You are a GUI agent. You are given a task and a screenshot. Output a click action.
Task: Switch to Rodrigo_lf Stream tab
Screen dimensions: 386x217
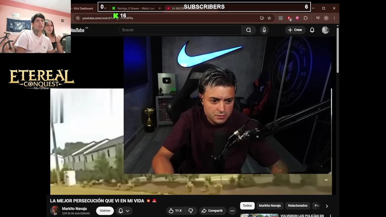tap(136, 8)
